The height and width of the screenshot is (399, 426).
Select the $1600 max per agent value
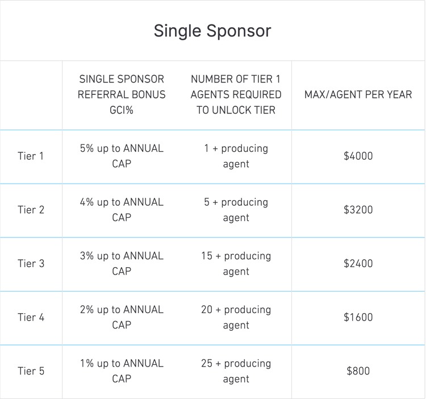(358, 317)
